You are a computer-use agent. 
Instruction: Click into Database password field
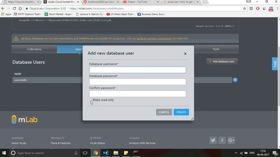point(137,82)
